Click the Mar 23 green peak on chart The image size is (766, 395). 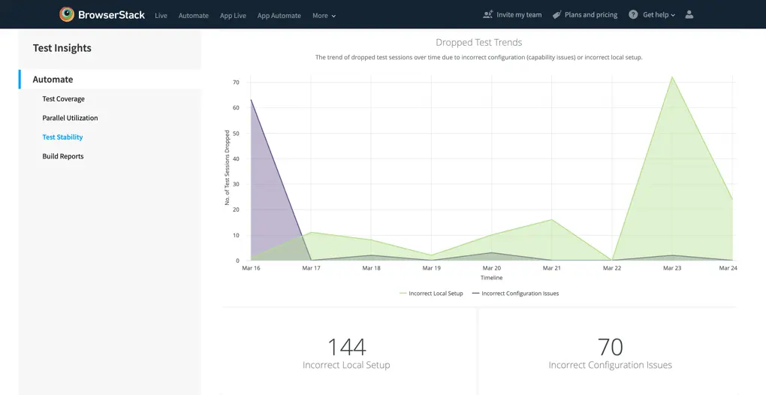pyautogui.click(x=671, y=77)
